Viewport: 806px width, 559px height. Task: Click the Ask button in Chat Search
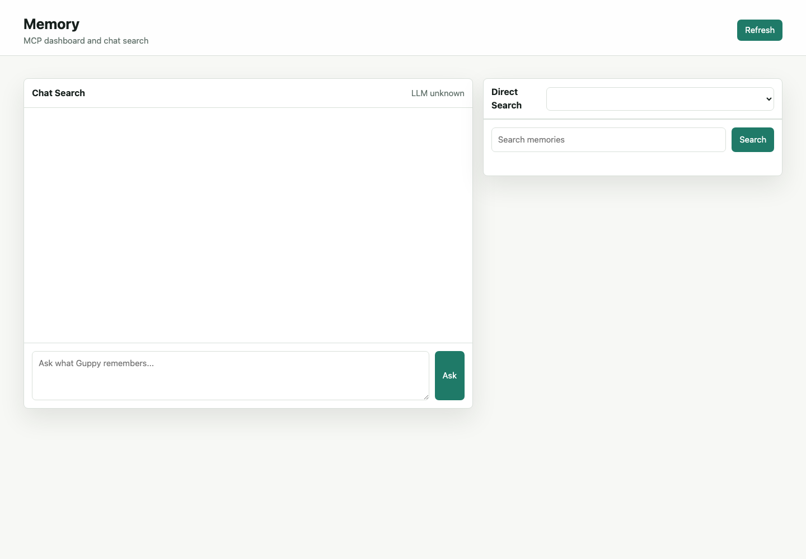click(449, 376)
